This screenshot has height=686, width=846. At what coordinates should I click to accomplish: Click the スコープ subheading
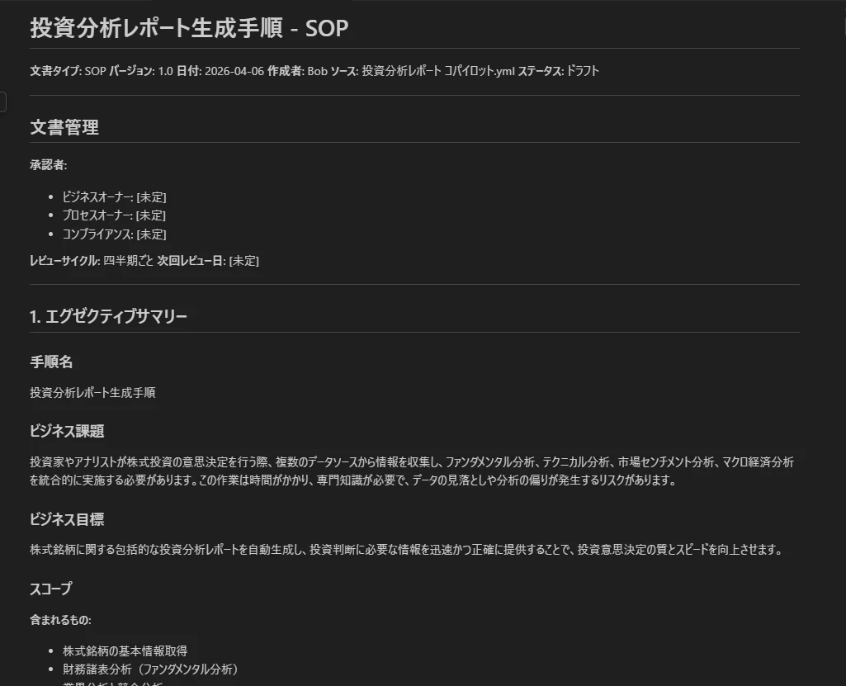click(50, 589)
